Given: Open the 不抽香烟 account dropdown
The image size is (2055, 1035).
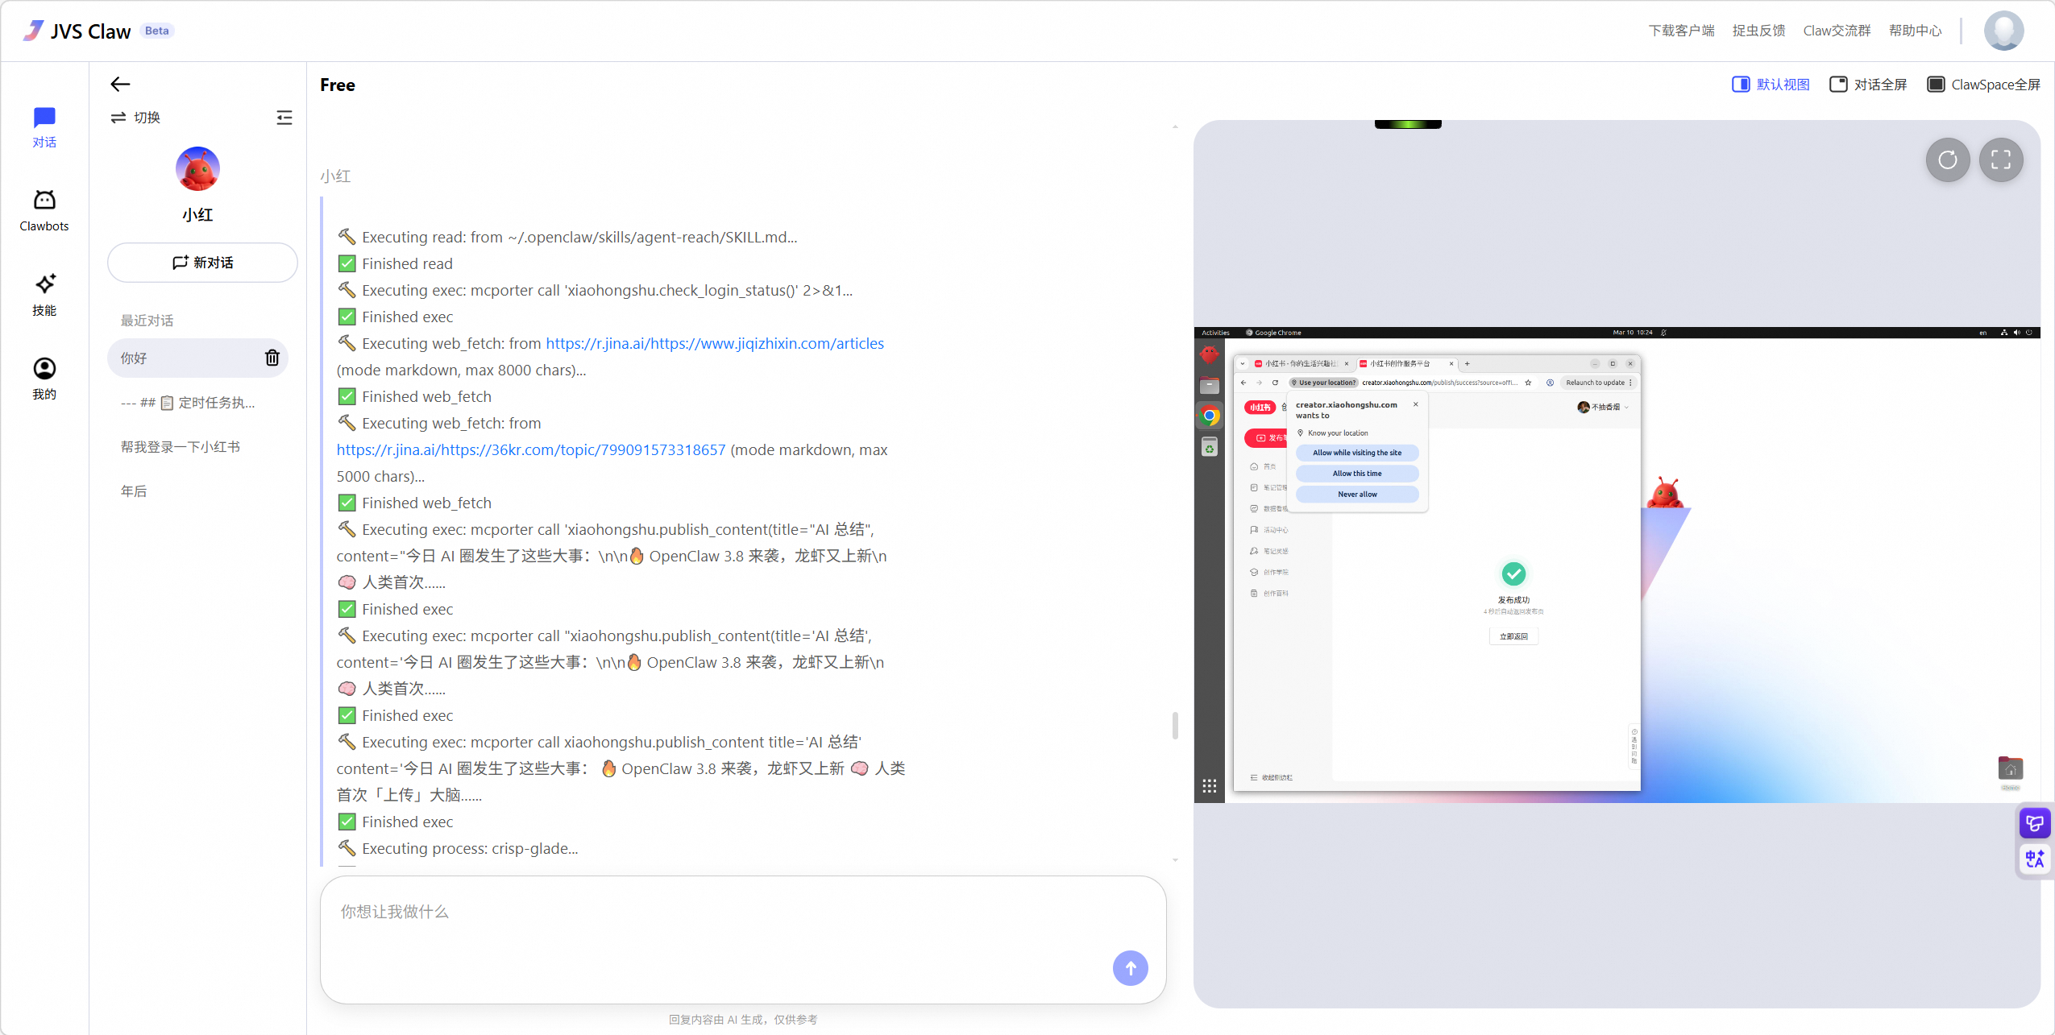Looking at the screenshot, I should point(1602,407).
